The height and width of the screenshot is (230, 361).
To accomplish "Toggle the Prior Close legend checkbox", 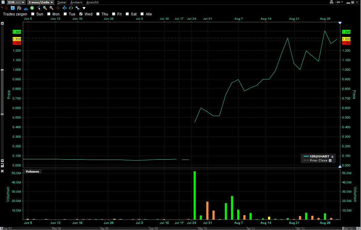I will (x=330, y=161).
